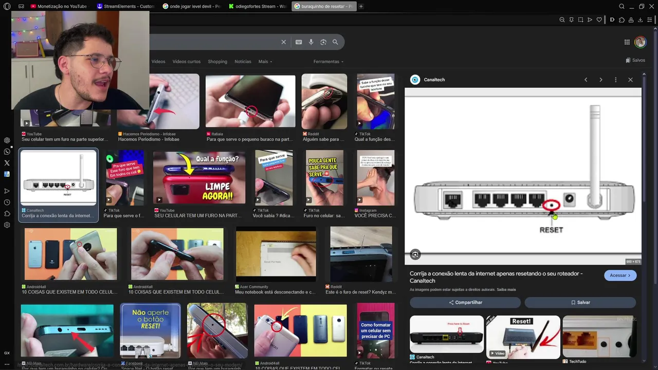Select the Vídeos search filter
This screenshot has width=658, height=370.
(x=158, y=62)
